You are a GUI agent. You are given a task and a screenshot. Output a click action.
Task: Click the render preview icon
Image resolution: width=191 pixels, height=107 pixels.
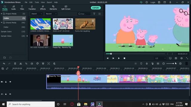click(135, 64)
